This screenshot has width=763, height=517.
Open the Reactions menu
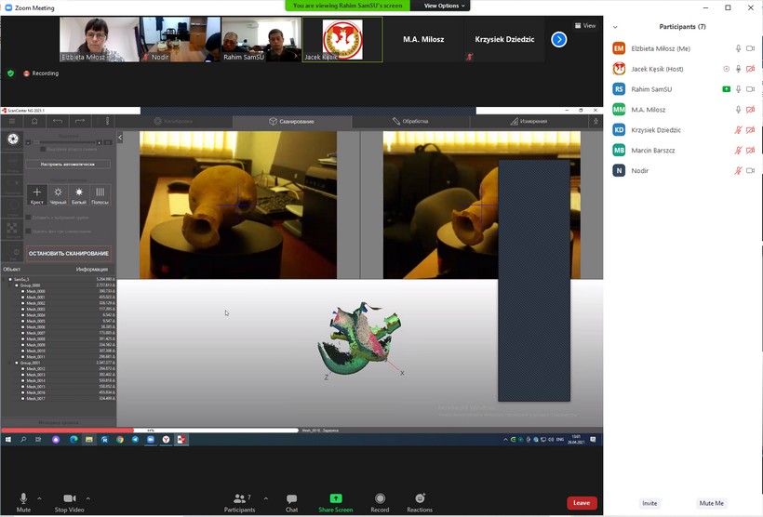420,499
